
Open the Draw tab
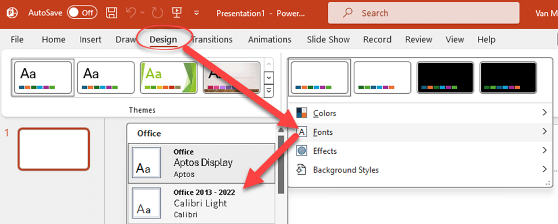125,39
